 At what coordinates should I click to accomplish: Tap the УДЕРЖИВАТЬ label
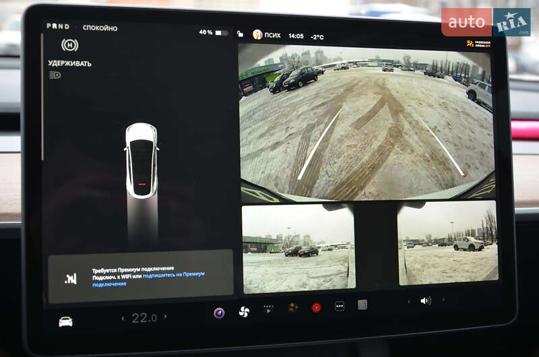70,63
